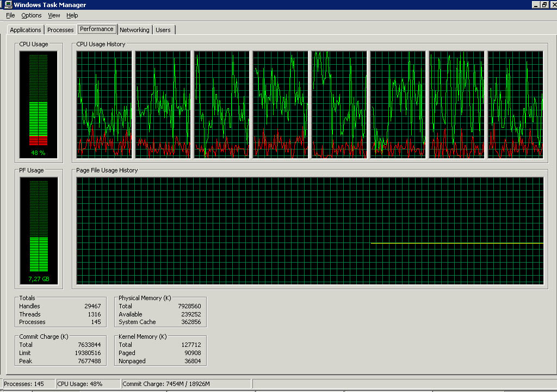Switch to the Users tab
Image resolution: width=557 pixels, height=392 pixels.
163,30
